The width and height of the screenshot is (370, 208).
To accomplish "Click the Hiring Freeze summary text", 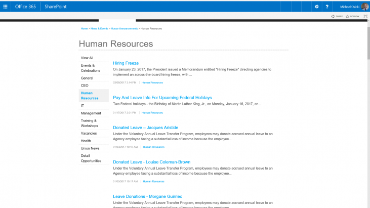I will point(192,72).
